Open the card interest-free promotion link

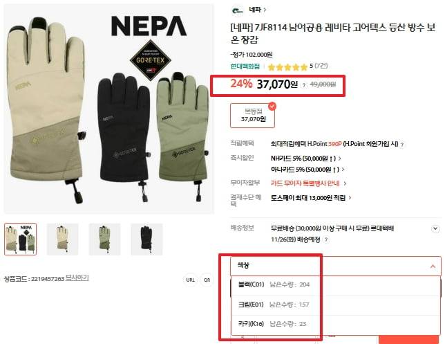(308, 183)
